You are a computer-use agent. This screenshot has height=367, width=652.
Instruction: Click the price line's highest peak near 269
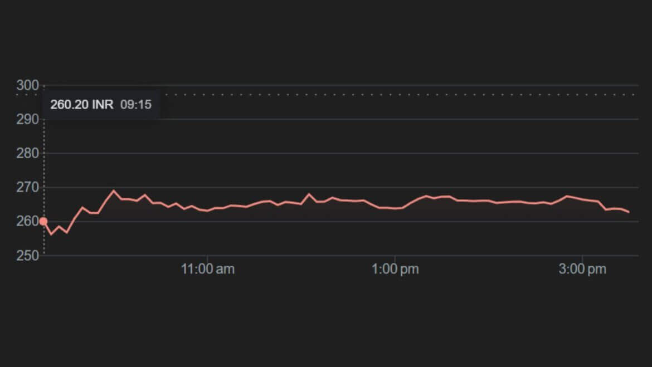tap(114, 190)
